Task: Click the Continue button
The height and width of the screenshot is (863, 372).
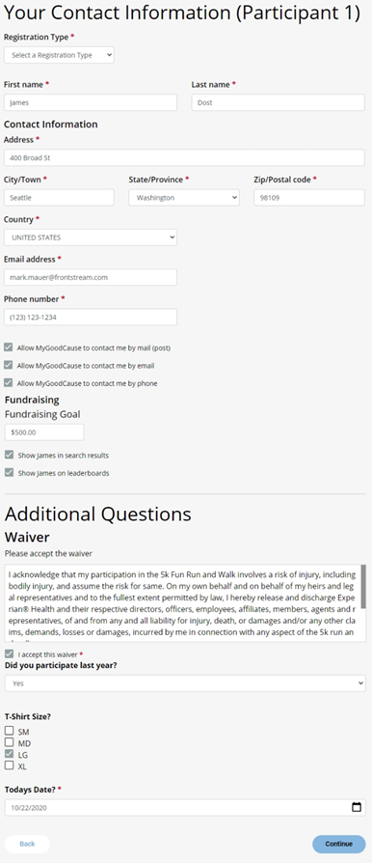Action: pos(339,844)
